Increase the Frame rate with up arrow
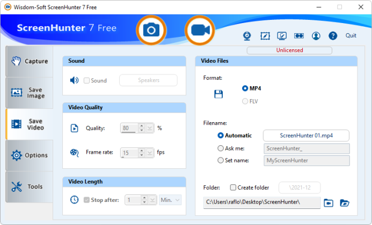The width and height of the screenshot is (372, 225). (x=142, y=151)
